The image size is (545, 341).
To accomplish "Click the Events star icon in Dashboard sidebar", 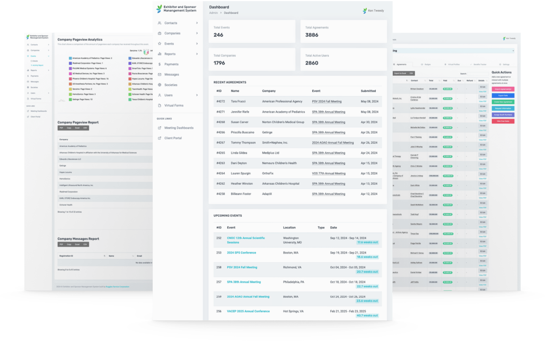I will click(160, 44).
